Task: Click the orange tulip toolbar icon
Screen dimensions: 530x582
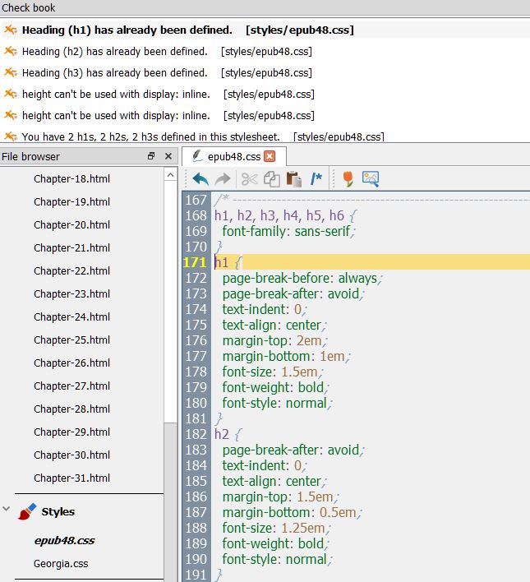Action: 348,179
